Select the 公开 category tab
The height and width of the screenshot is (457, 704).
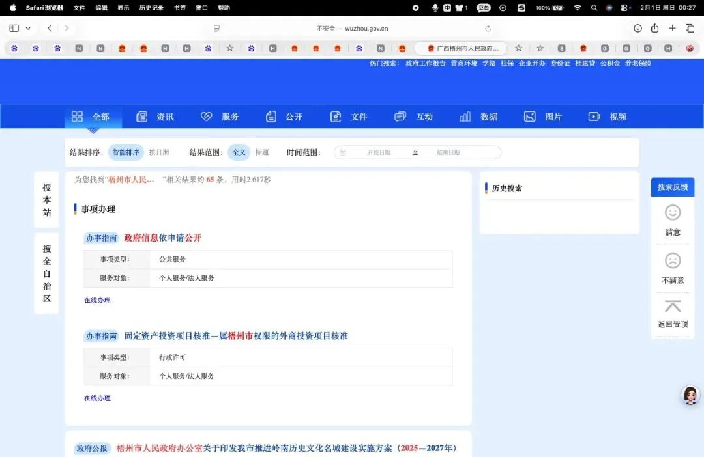point(284,117)
